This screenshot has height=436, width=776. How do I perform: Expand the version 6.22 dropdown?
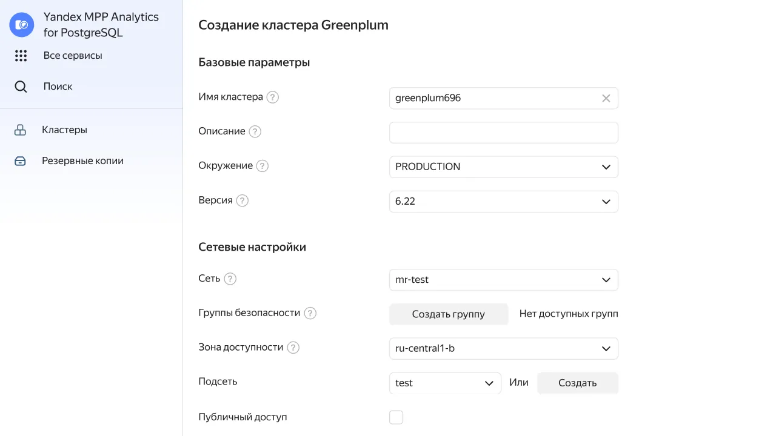(503, 202)
